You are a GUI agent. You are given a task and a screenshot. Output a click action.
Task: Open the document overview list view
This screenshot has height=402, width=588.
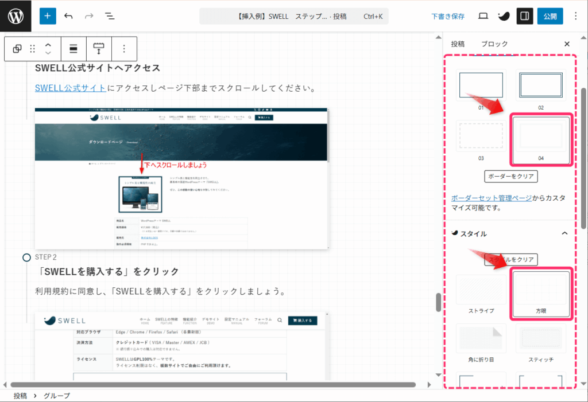tap(110, 16)
